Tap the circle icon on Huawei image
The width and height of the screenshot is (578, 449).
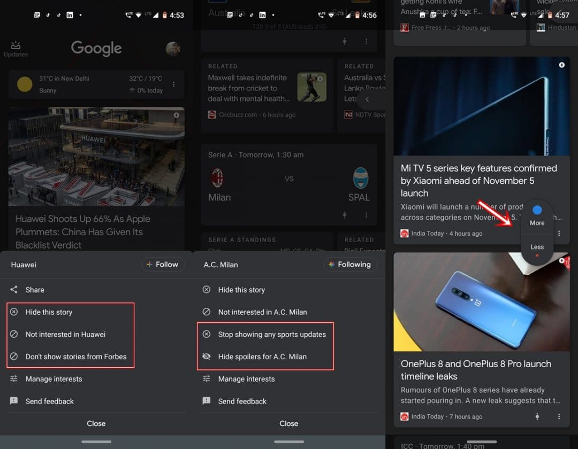point(176,115)
